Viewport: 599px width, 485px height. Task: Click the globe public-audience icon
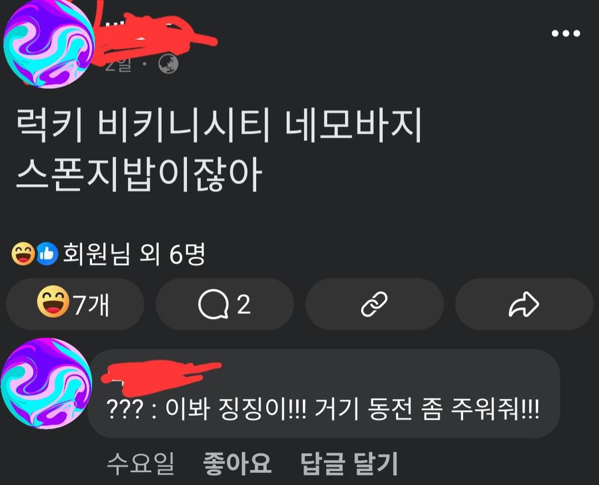[x=168, y=64]
